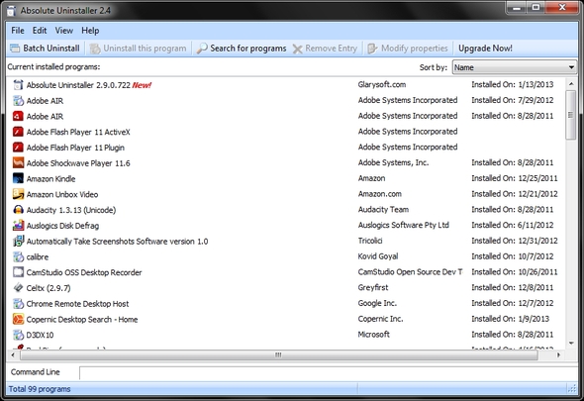Click the Auslogics Disk Defrag icon
584x401 pixels.
pos(18,226)
